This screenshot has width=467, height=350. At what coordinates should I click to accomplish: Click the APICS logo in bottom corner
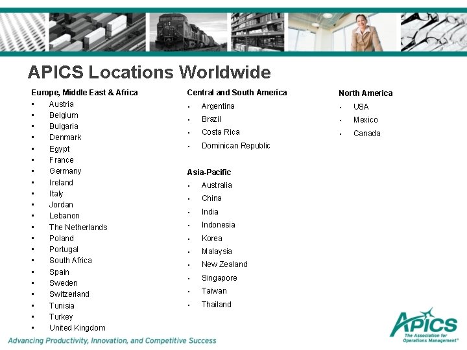[424, 325]
